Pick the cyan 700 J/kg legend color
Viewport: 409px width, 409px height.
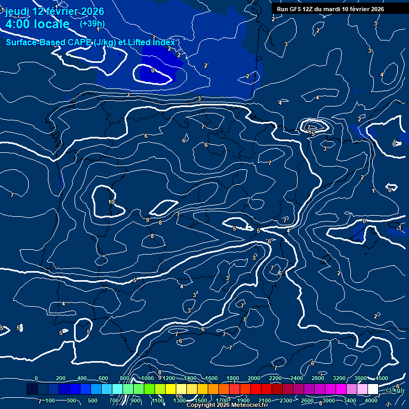pos(118,389)
